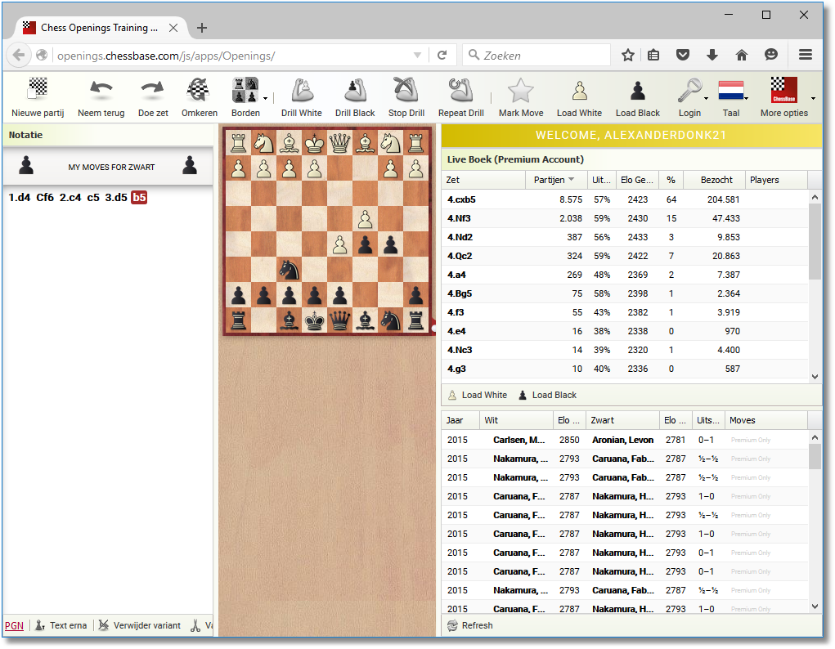Open the PGN link at bottom left
This screenshot has width=835, height=649.
(14, 625)
